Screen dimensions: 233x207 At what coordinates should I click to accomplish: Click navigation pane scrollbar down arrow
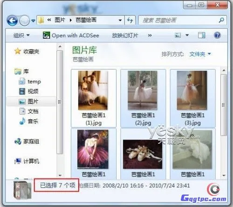[60, 175]
